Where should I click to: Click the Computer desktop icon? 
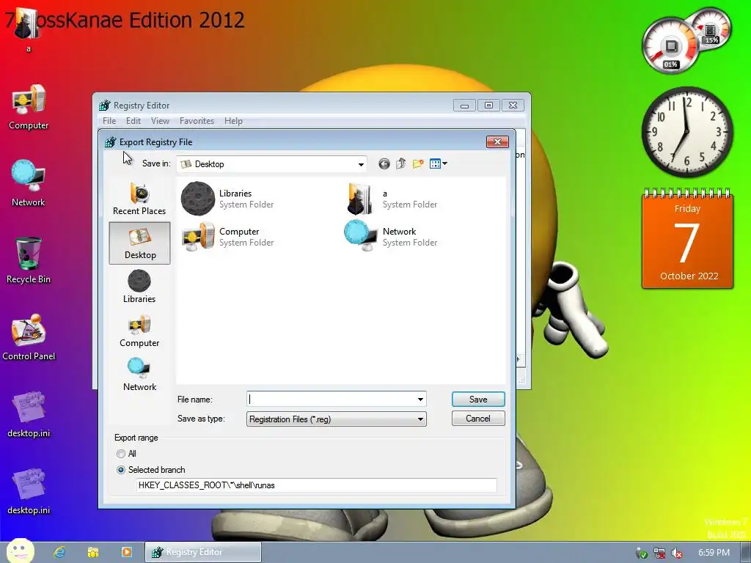tap(29, 107)
